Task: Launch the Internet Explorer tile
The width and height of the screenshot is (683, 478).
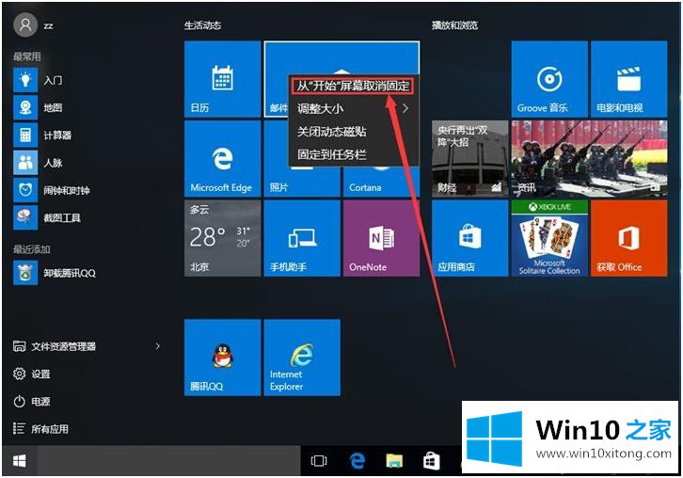Action: [x=302, y=358]
